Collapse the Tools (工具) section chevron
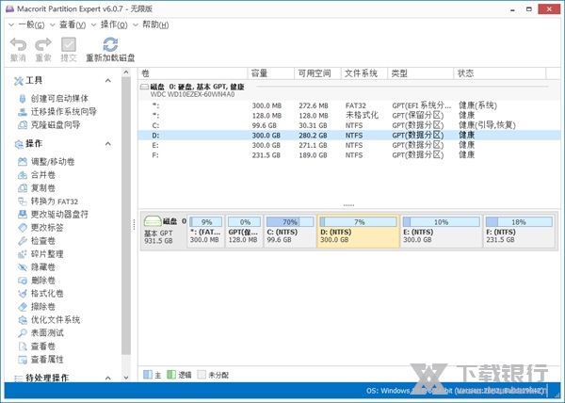565x403 pixels. (x=107, y=81)
